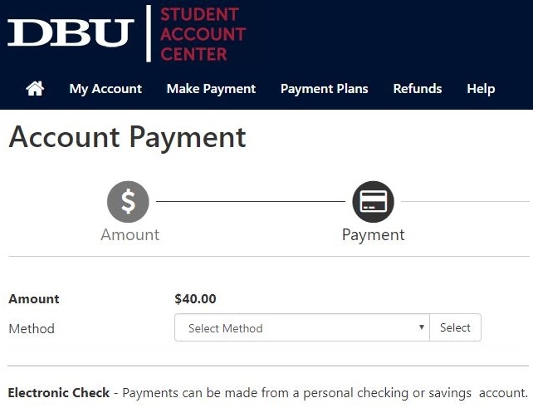This screenshot has width=533, height=408.
Task: Open the Refunds page
Action: coord(418,89)
